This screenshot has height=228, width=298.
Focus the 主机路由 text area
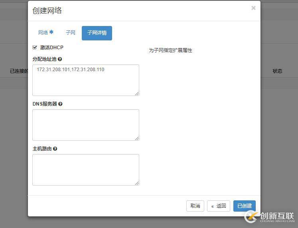(86, 170)
